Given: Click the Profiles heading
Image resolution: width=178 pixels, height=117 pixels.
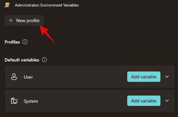Looking at the screenshot, I should coord(12,42).
